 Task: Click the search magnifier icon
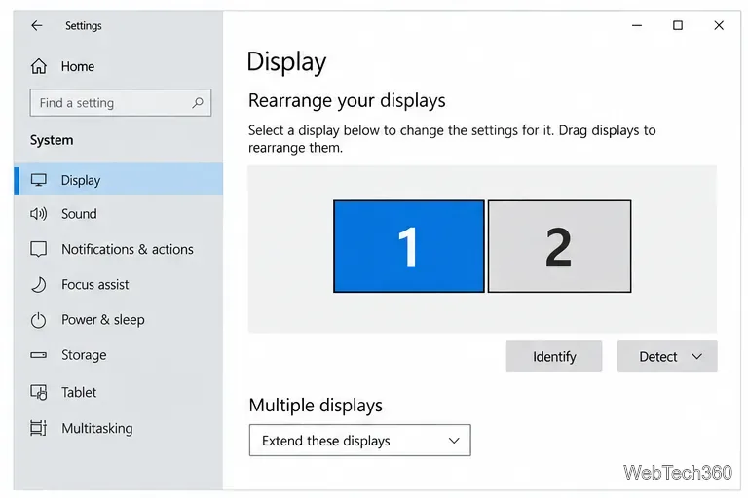coord(198,102)
